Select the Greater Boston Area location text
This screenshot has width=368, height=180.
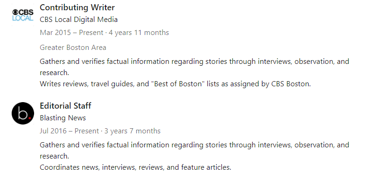pyautogui.click(x=73, y=48)
